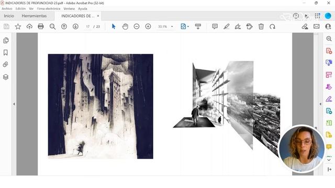Open the green Scan and OCR tool in right pane
This screenshot has height=188, width=335.
[329, 123]
